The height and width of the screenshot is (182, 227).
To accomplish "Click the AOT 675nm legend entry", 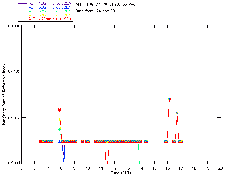I will (x=45, y=11).
